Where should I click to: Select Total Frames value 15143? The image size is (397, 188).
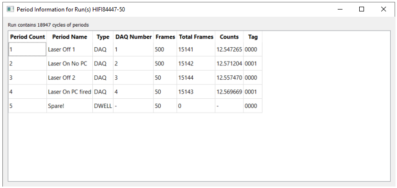tap(196, 92)
